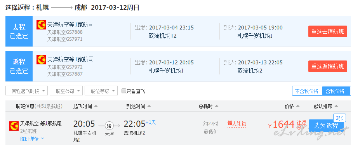
Task: Sort by 总耗时 arrow icon
Action: [x=217, y=106]
